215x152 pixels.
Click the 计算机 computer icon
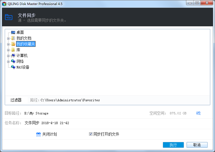tap(13, 55)
